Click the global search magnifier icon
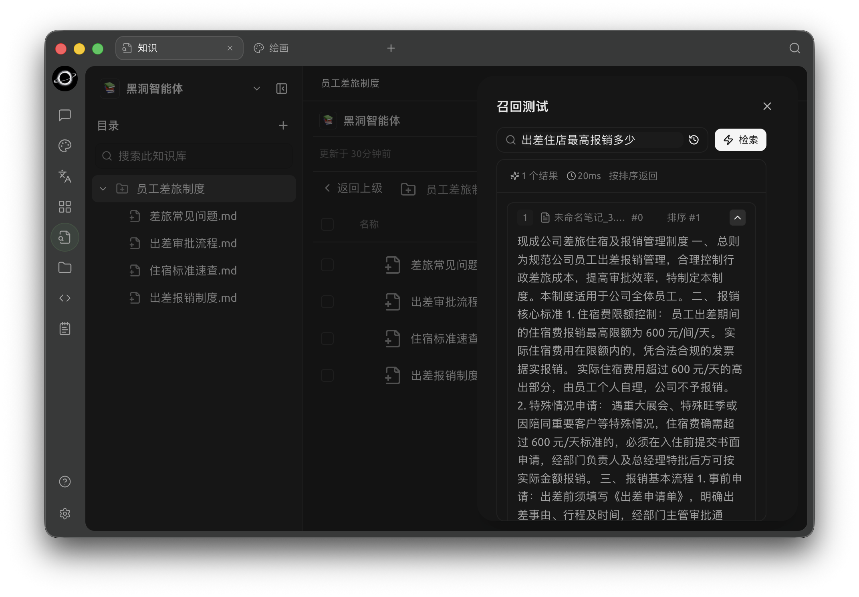 (x=794, y=48)
